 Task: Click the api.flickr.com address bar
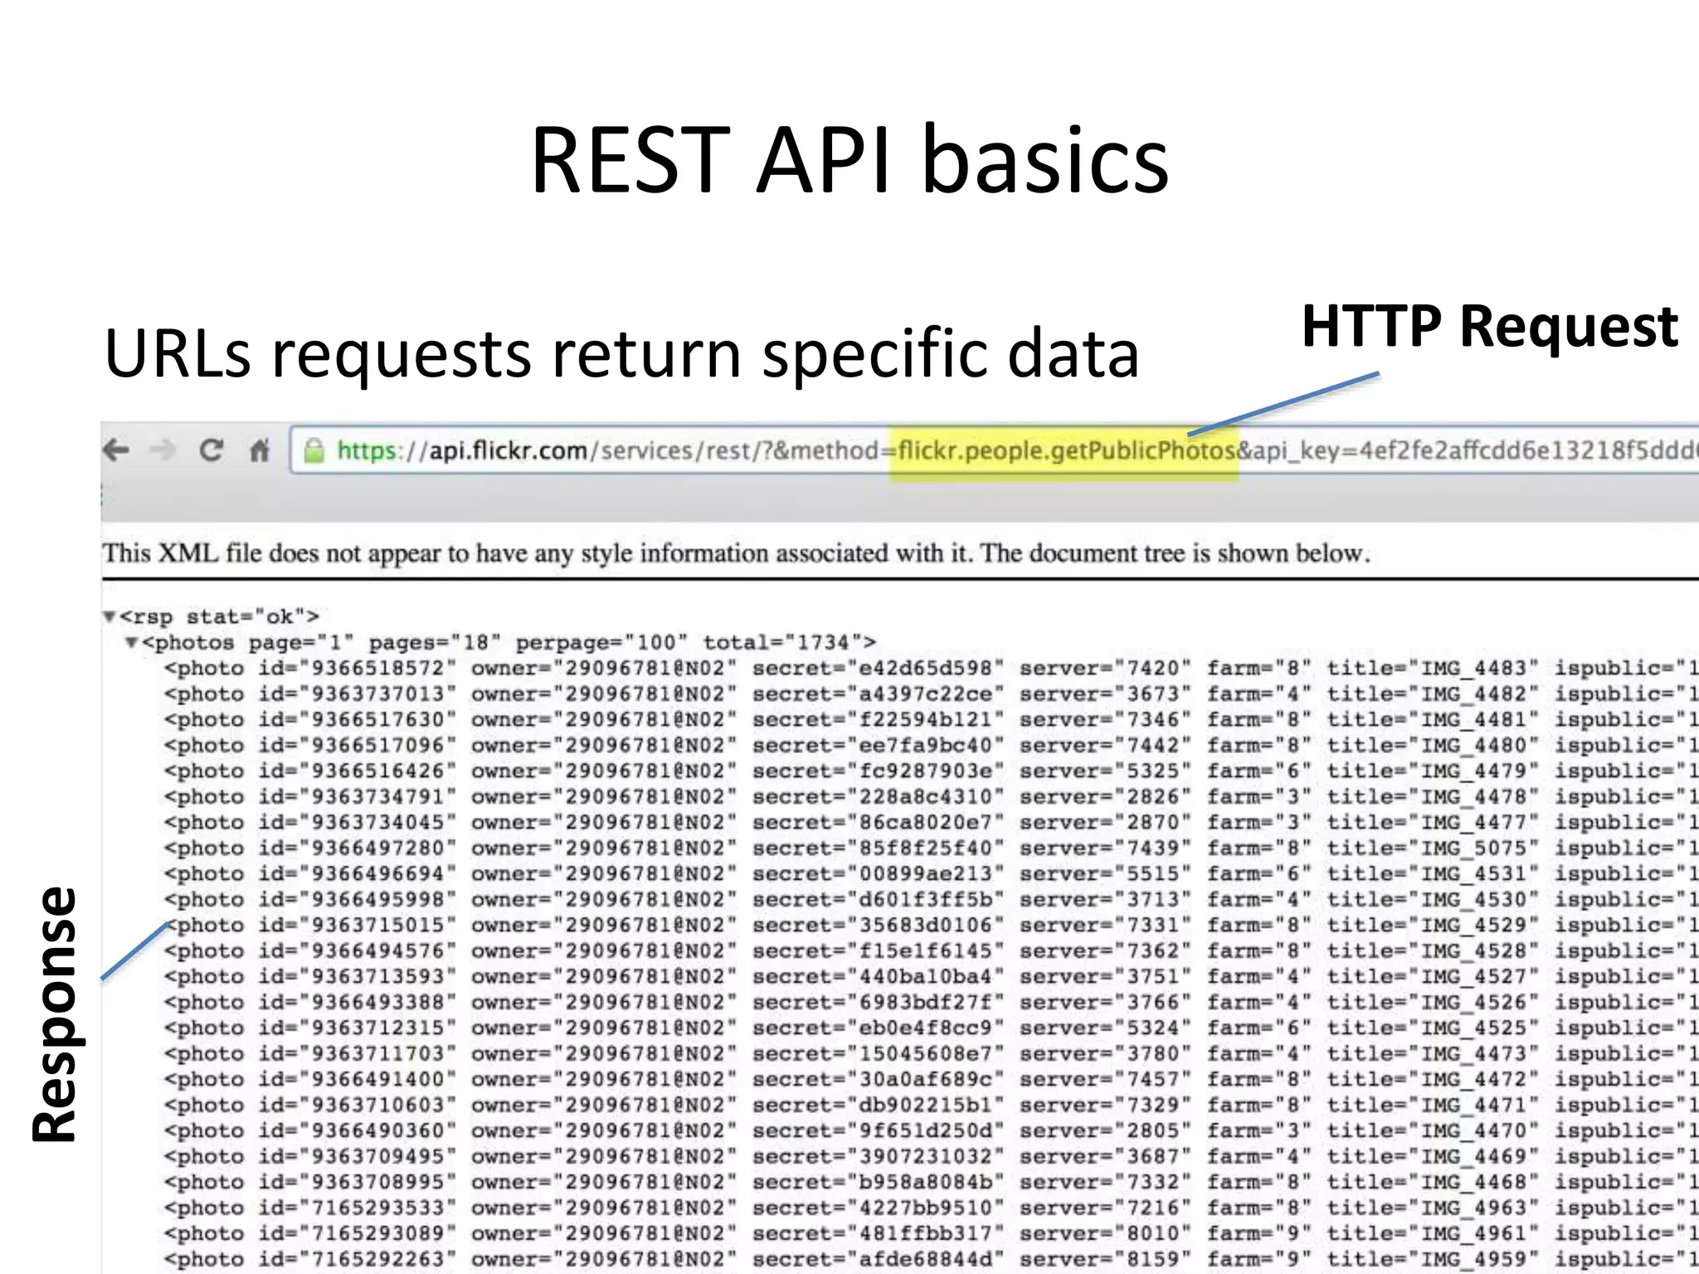click(x=994, y=450)
